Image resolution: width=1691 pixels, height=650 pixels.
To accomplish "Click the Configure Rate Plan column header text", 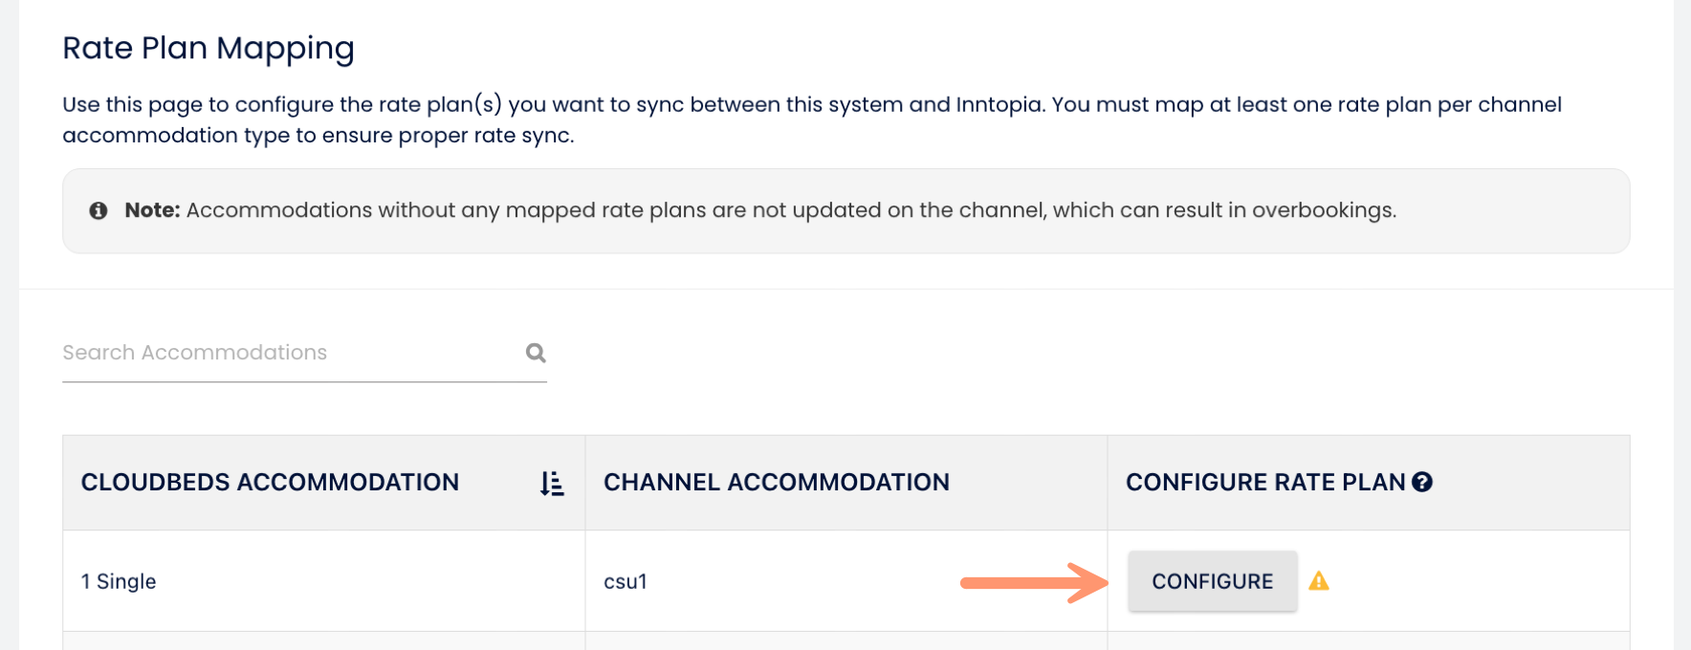I will click(1264, 483).
